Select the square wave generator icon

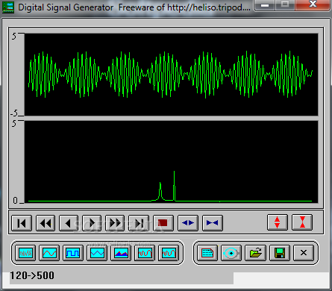point(73,253)
